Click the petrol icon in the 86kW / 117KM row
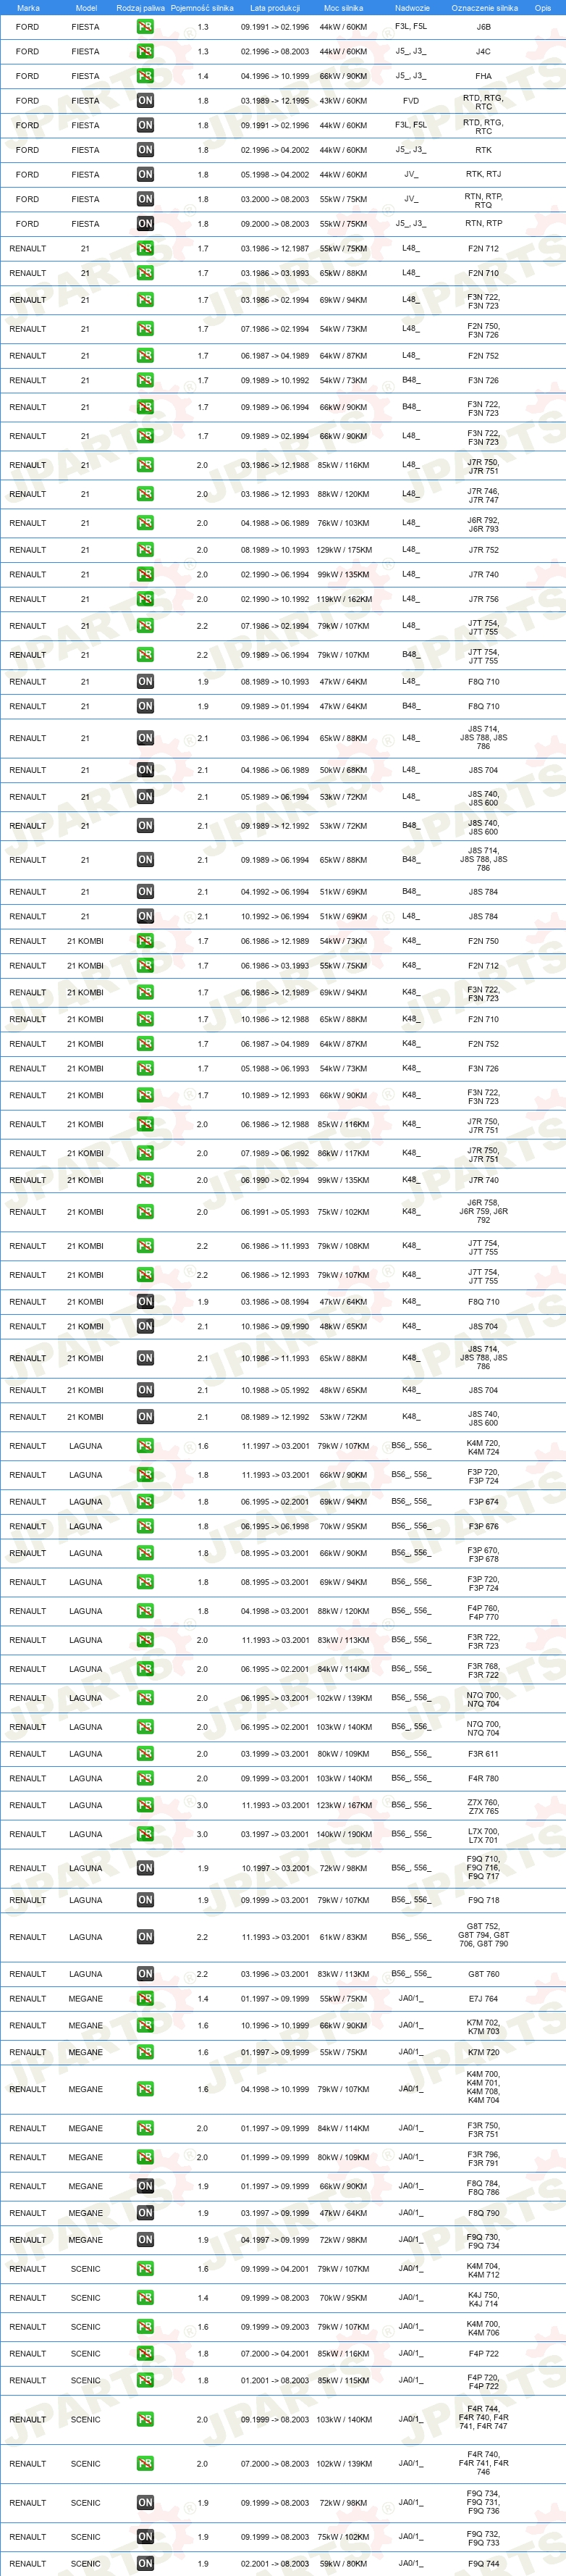Viewport: 566px width, 2576px height. (x=145, y=1153)
